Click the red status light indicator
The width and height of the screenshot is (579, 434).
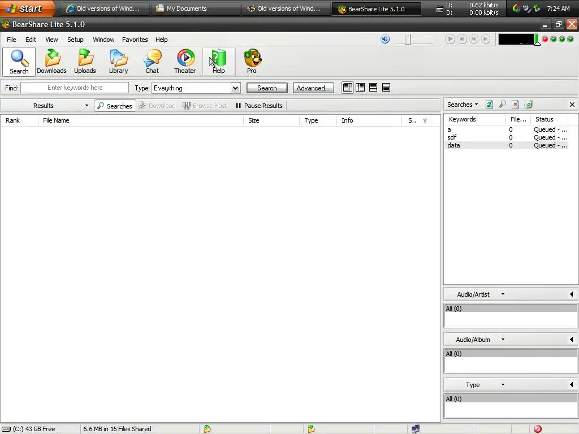coord(545,39)
